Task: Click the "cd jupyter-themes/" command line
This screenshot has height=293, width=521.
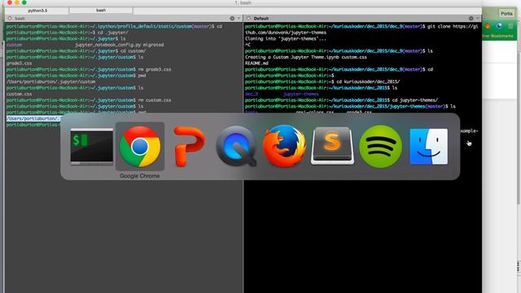Action: 414,100
